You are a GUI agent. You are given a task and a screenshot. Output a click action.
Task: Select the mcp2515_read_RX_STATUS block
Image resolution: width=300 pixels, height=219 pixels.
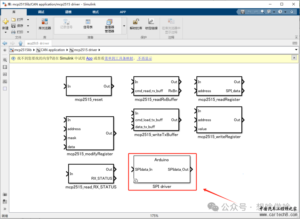coord(91,173)
